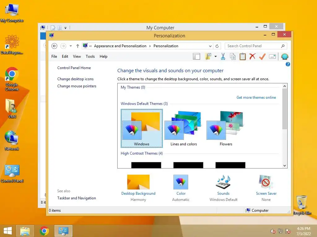
Task: Open Taskbar and Navigation link
Action: (x=77, y=198)
